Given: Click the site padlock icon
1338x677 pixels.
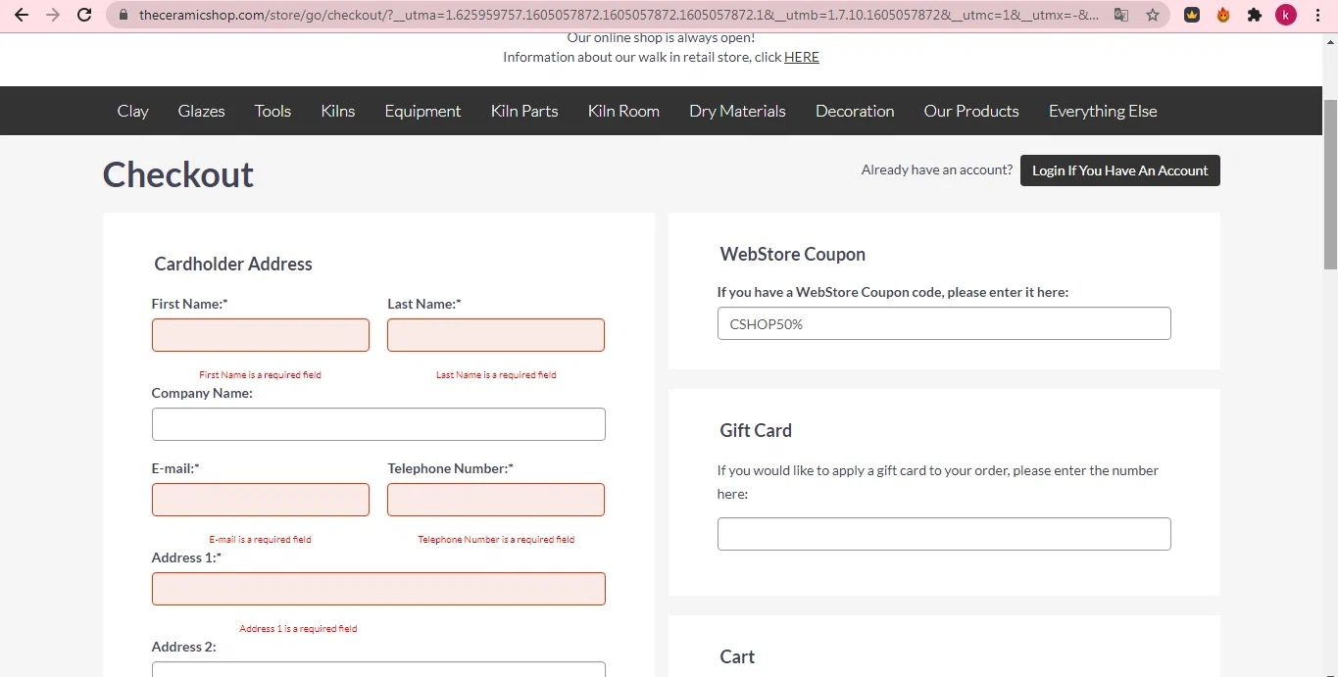Looking at the screenshot, I should (x=124, y=16).
